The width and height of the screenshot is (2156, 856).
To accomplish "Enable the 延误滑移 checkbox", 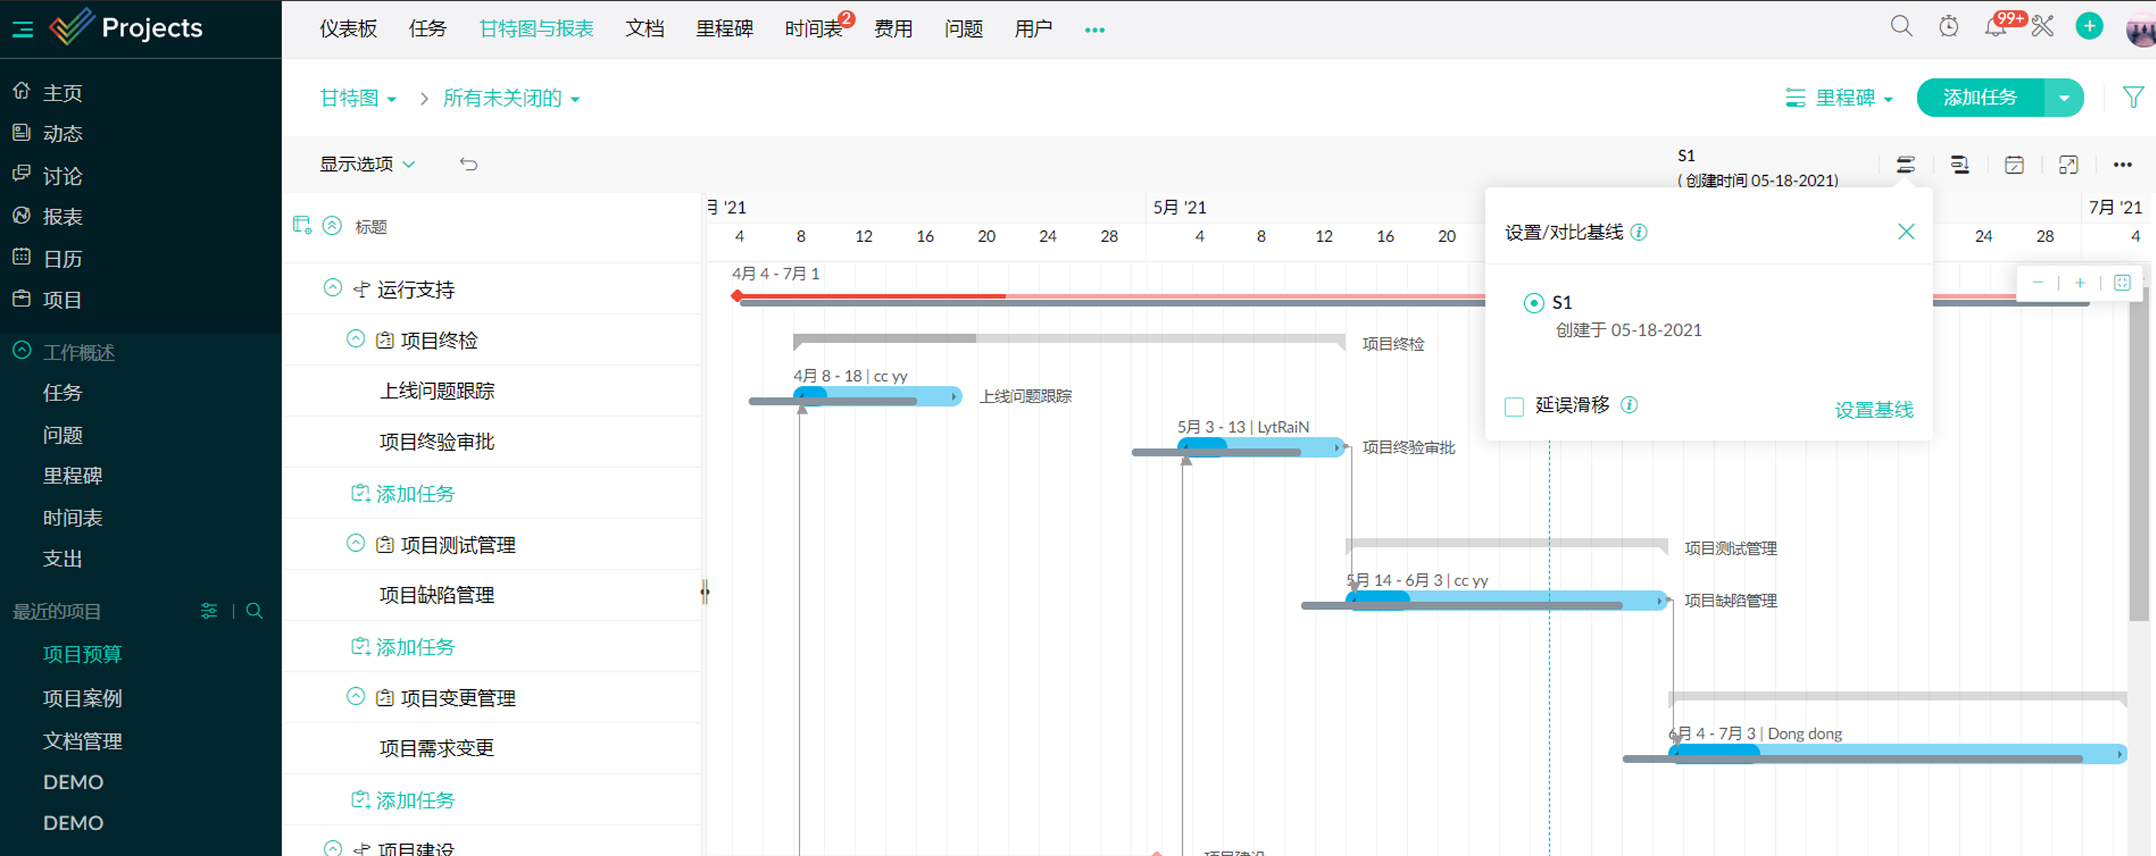I will click(x=1514, y=407).
